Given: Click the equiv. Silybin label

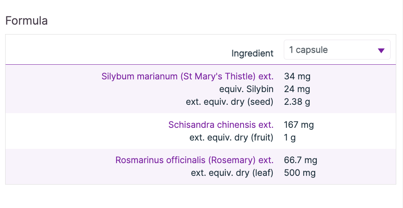Looking at the screenshot, I should (x=246, y=89).
